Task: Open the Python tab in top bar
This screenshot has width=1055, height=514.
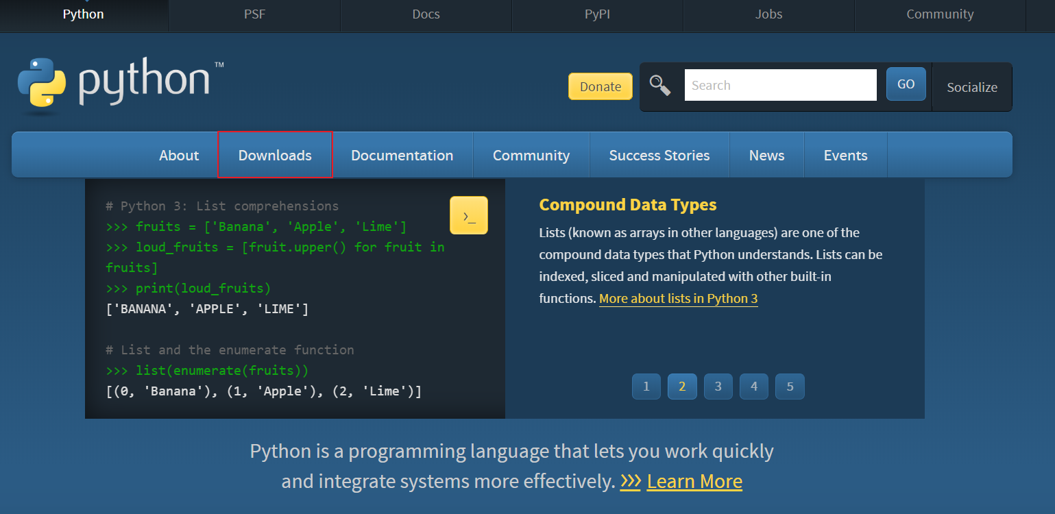Action: 83,14
